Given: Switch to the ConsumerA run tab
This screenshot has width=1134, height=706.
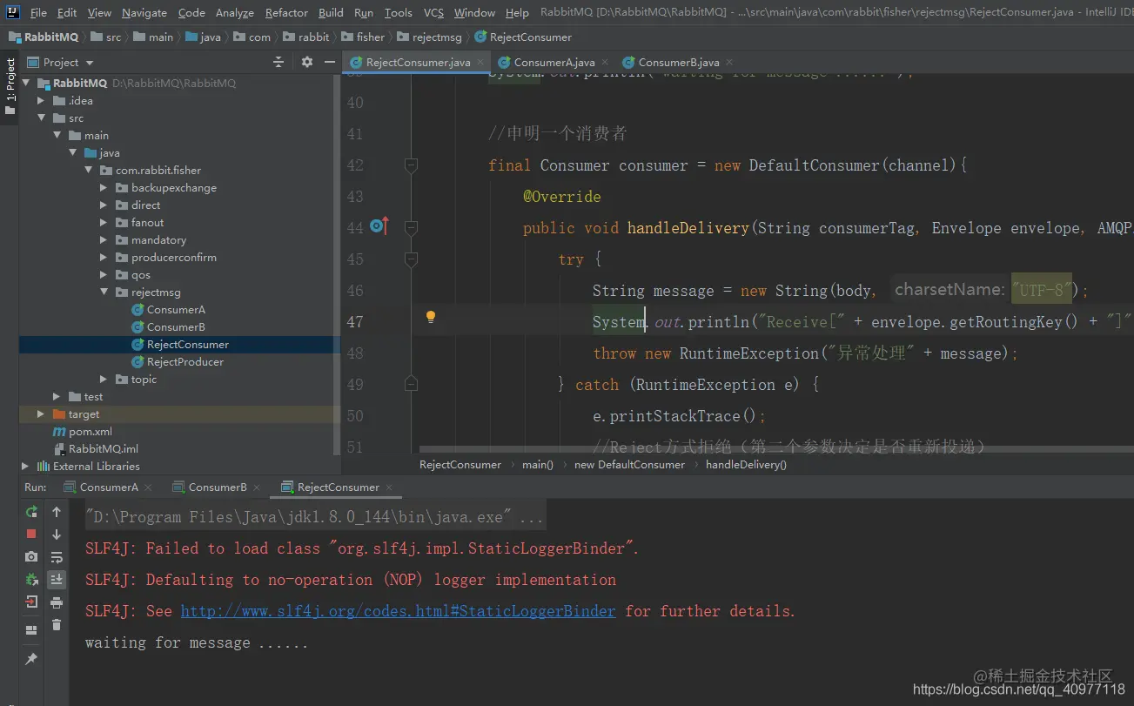Looking at the screenshot, I should (x=108, y=487).
